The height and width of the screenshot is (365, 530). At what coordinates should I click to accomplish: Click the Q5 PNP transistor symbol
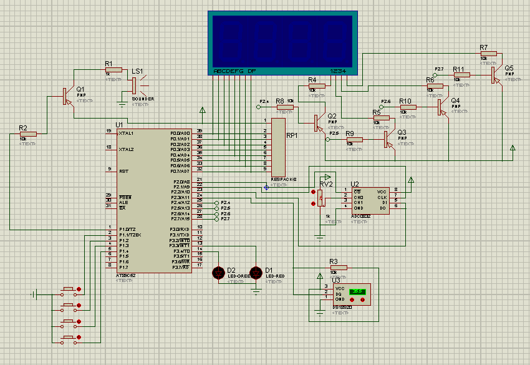pos(494,74)
